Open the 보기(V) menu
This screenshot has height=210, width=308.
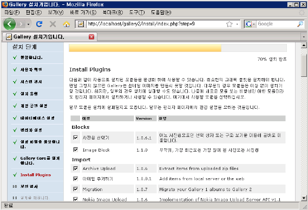coord(56,12)
